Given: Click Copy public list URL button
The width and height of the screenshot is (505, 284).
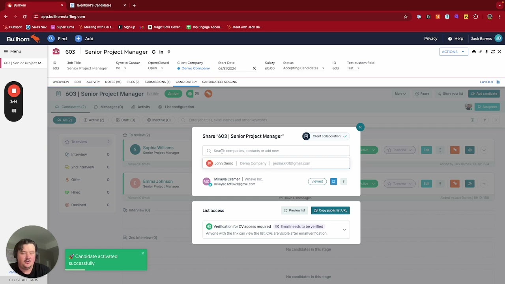Looking at the screenshot, I should click(330, 211).
